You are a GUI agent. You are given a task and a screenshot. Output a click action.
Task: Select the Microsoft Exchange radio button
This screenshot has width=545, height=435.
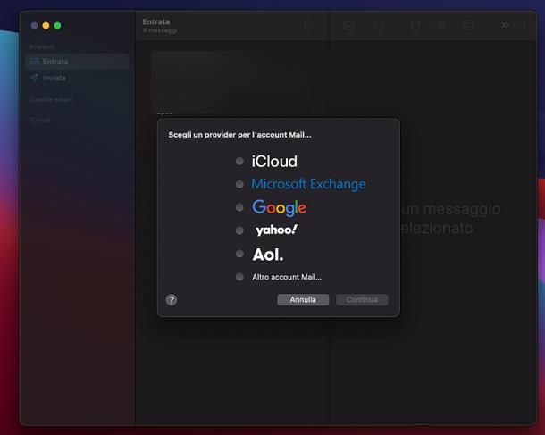coord(239,184)
